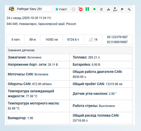141x131 pixels.
Task: Click the black flag icon
Action: click(x=122, y=9)
